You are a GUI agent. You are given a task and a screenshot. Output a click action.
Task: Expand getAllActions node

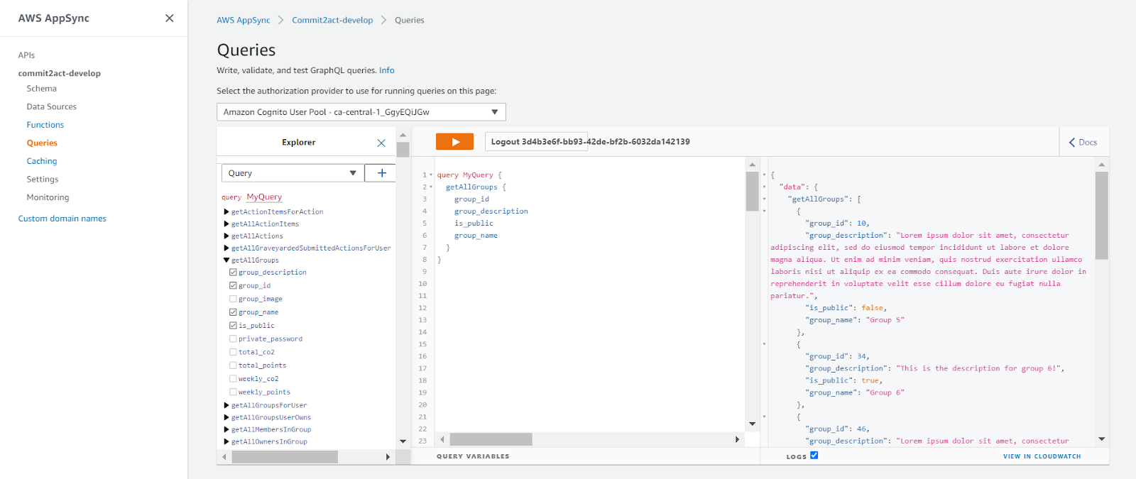(x=226, y=236)
